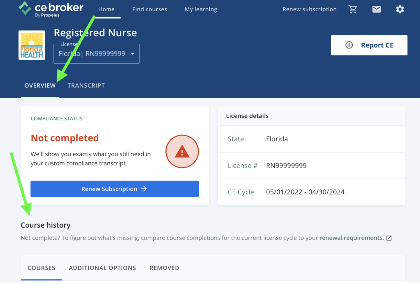
Task: Go to the Home nav item
Action: tap(106, 9)
